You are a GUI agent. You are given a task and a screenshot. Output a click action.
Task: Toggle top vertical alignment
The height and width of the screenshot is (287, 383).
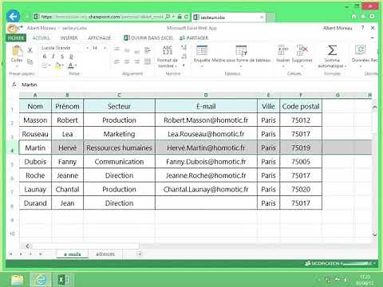point(116,49)
